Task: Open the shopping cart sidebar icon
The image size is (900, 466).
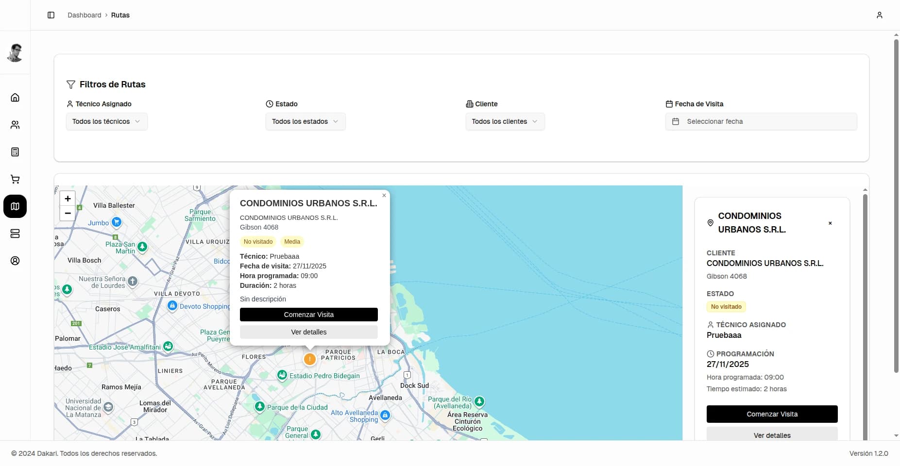Action: (x=15, y=179)
